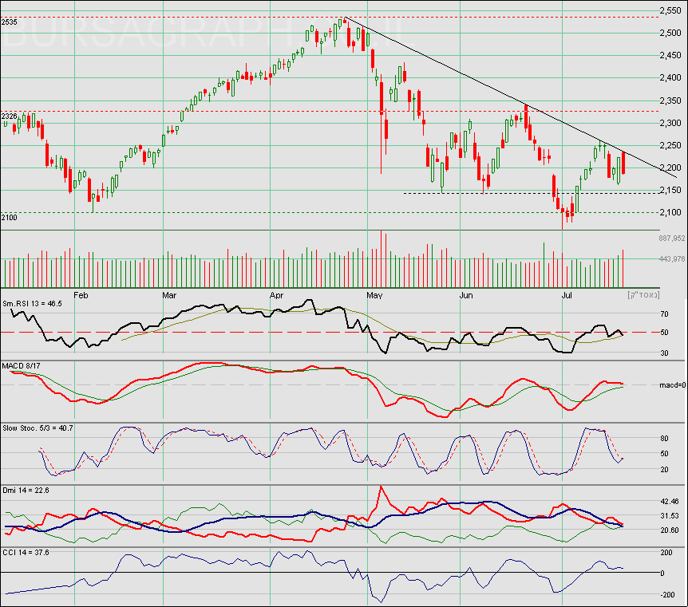Click the Jul month label on time axis

pyautogui.click(x=567, y=295)
